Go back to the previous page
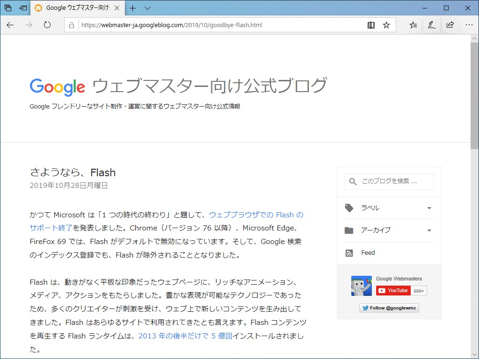 (x=10, y=25)
